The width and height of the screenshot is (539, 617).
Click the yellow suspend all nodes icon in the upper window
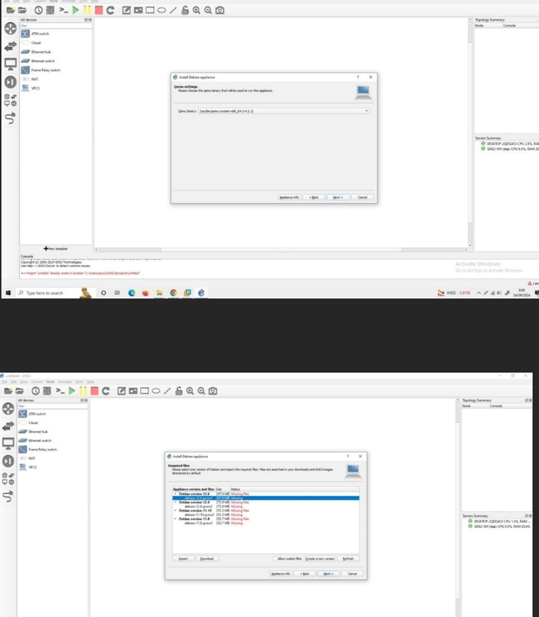point(87,10)
